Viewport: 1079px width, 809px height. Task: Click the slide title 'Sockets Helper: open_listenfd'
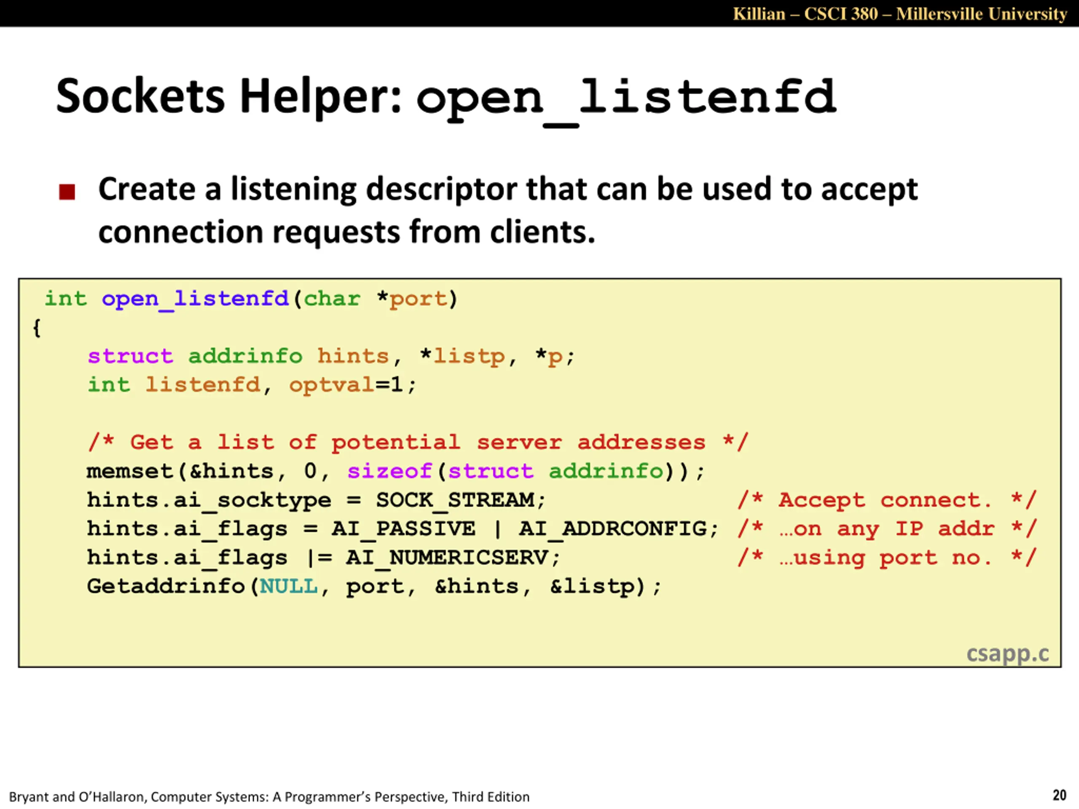pos(446,98)
